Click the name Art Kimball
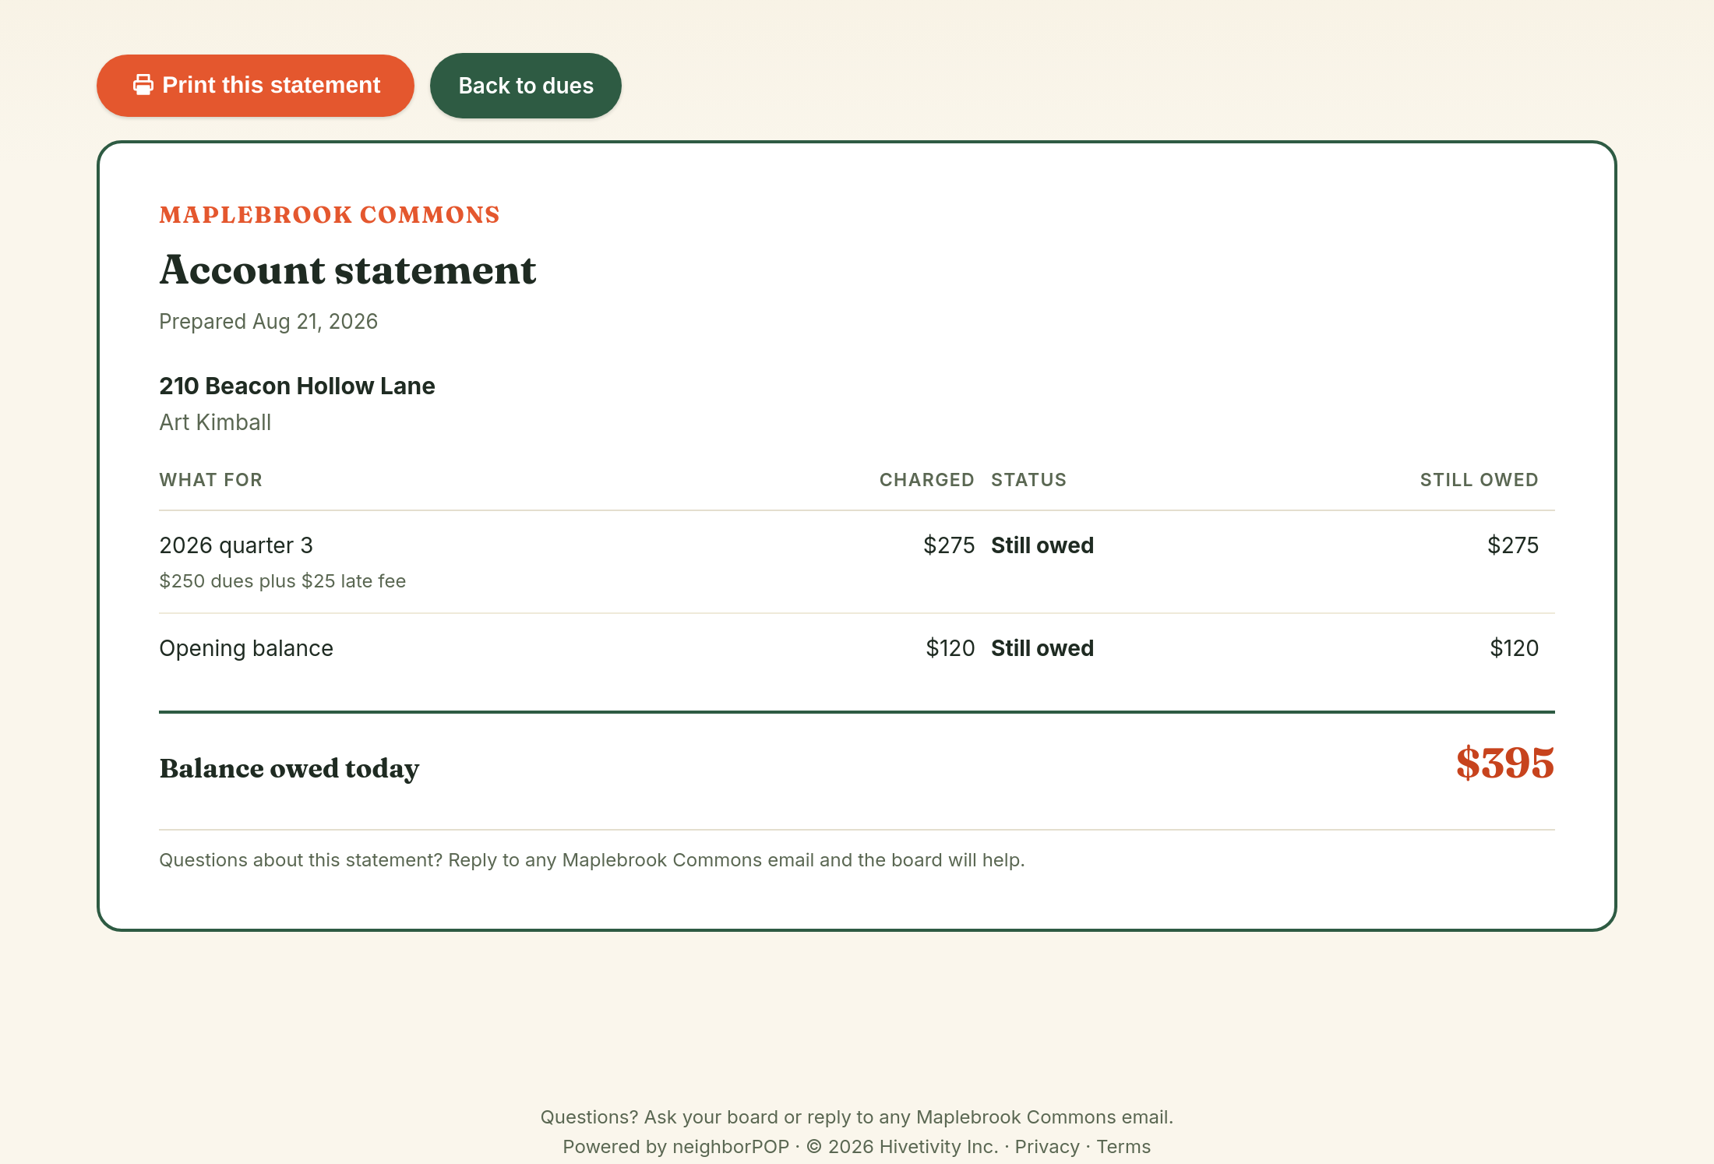1714x1164 pixels. click(x=215, y=422)
